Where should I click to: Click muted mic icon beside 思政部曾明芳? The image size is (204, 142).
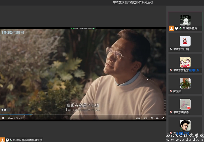171,70
